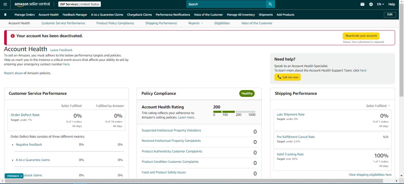Open the settings gear icon
The image size is (404, 184).
click(371, 4)
